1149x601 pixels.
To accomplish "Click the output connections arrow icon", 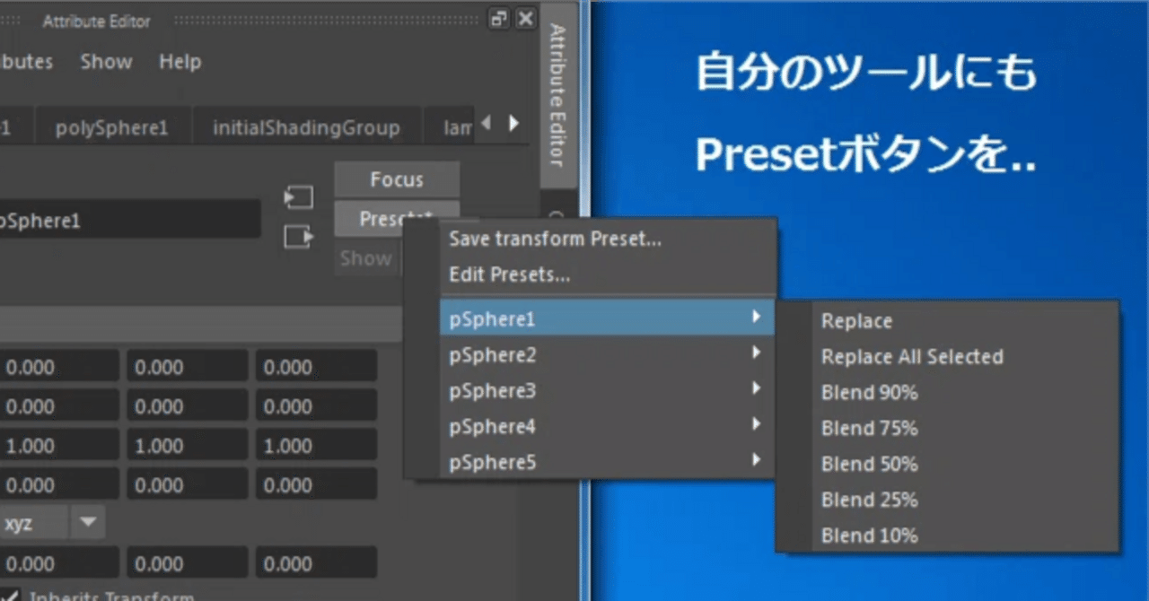I will tap(299, 237).
